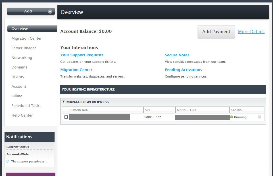Select Overview in the sidebar
Viewport: 273px width, 176px height.
coord(20,29)
